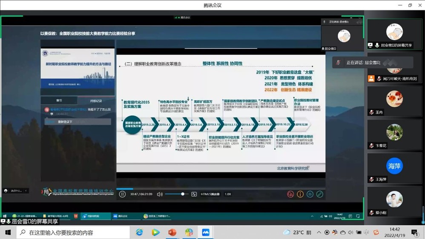The height and width of the screenshot is (239, 425).
Task: Click the blue settings icon in player
Action: tap(310, 194)
